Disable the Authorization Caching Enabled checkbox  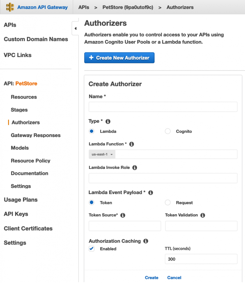pos(92,249)
